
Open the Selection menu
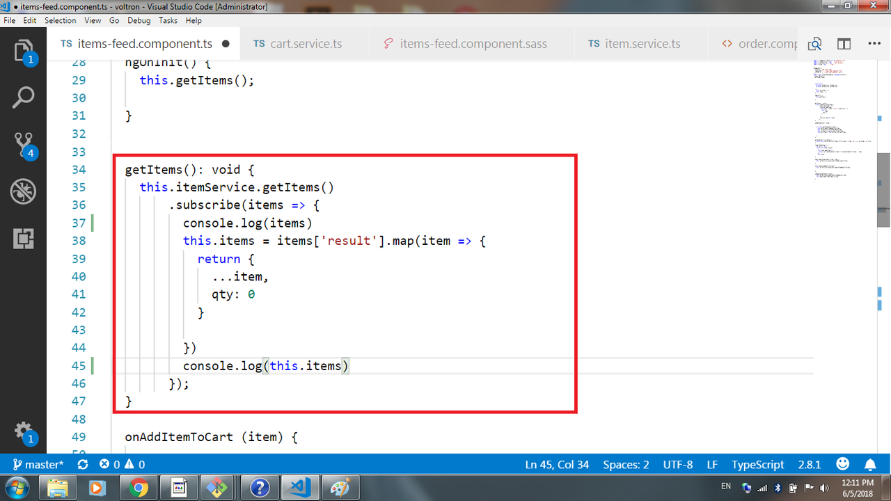coord(61,21)
